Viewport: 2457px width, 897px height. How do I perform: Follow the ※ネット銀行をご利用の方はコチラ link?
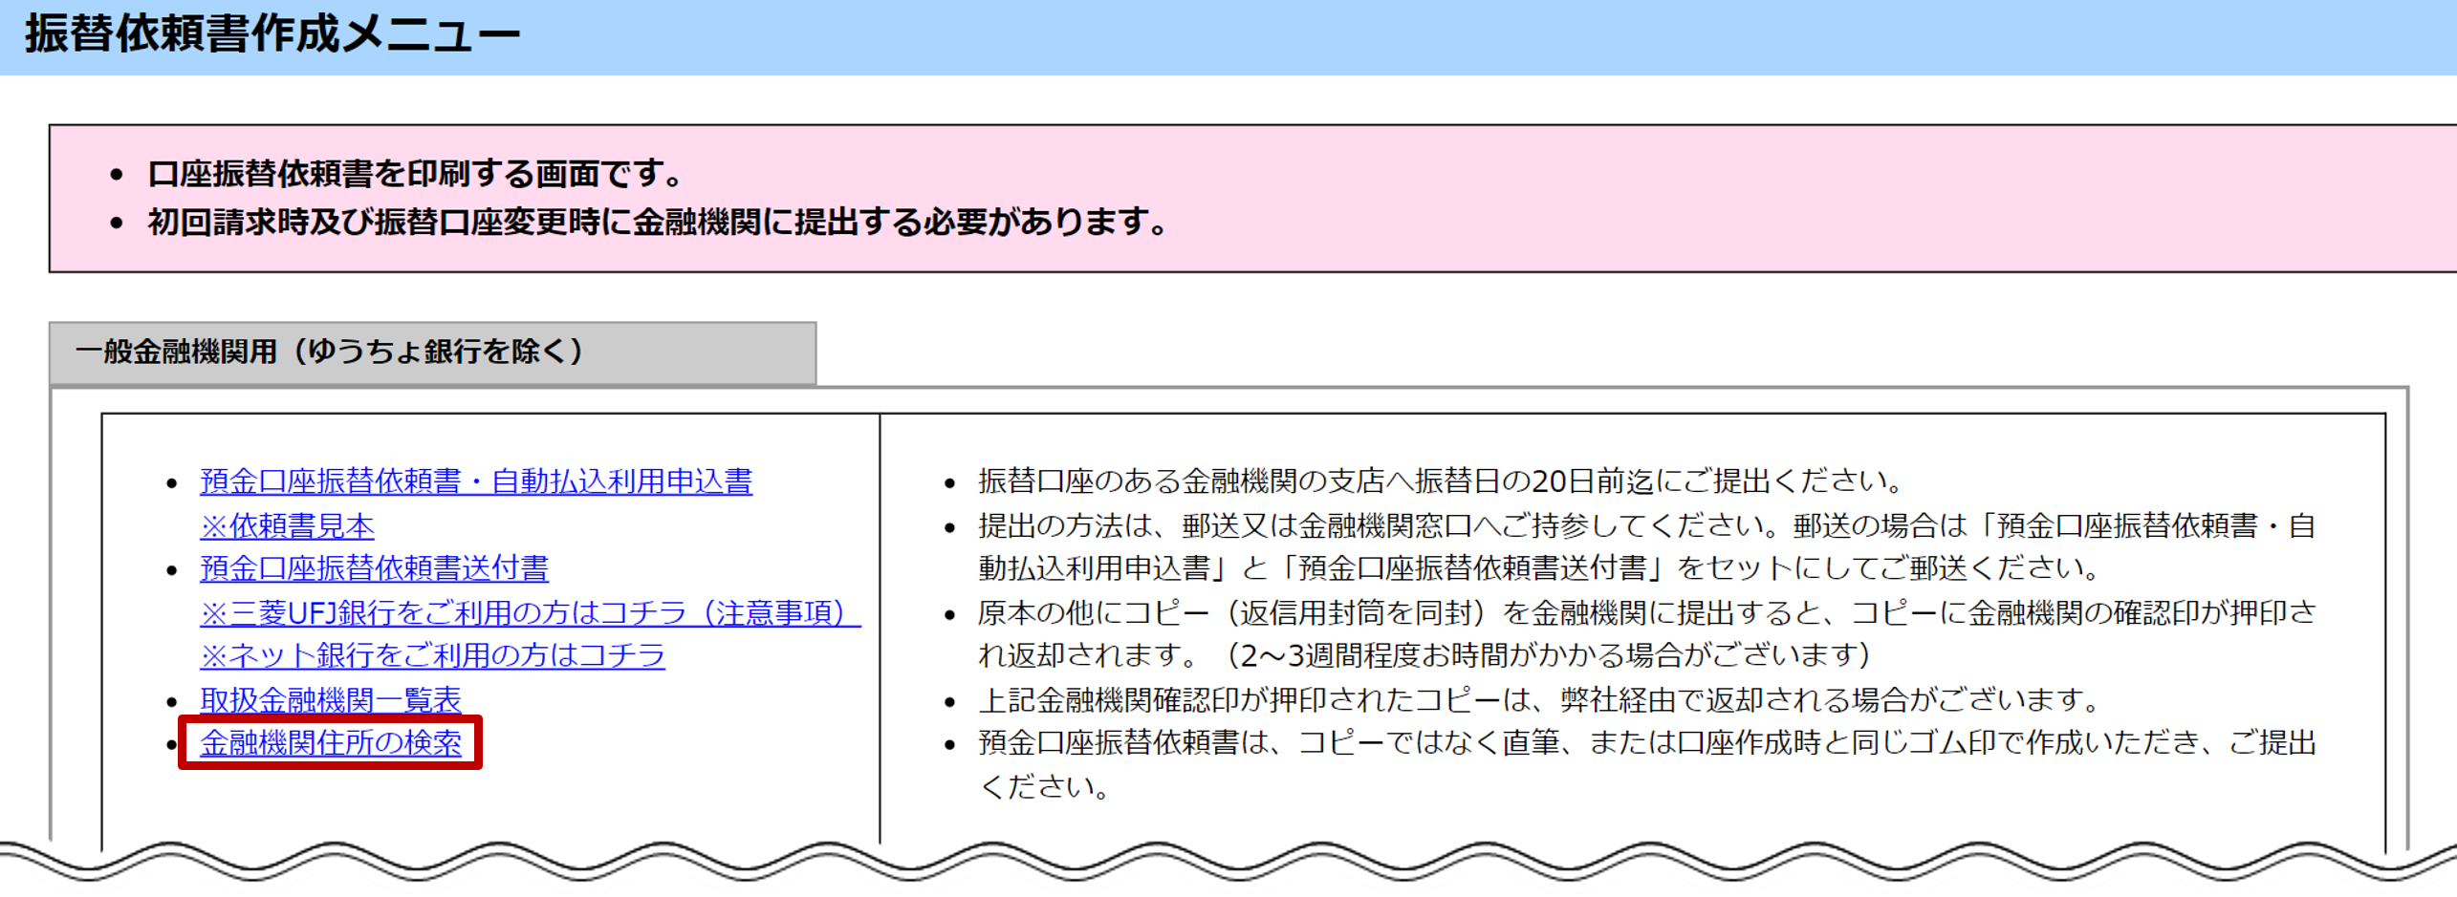click(x=432, y=656)
